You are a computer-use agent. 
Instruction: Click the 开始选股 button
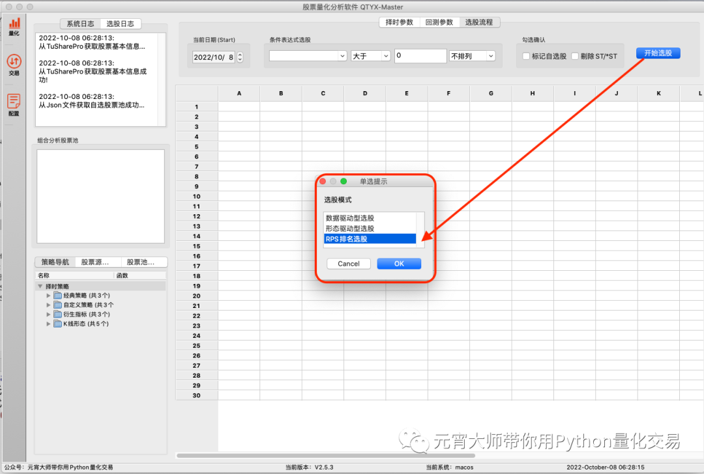658,53
